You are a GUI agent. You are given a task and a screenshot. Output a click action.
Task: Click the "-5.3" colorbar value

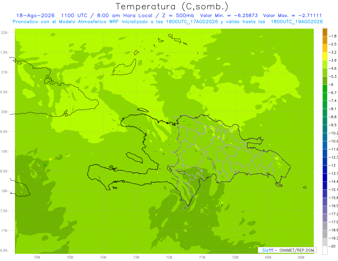click(333, 77)
